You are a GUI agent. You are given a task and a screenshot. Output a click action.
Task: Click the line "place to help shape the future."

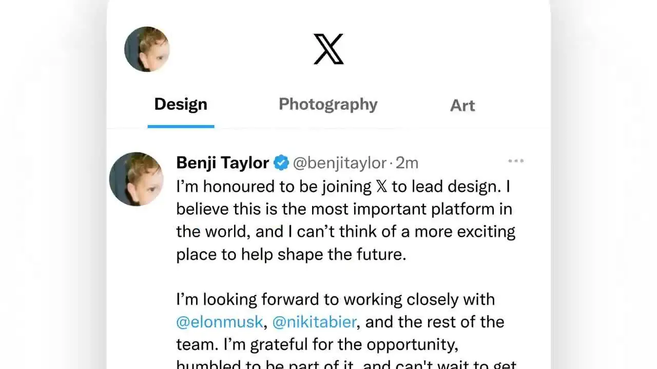[291, 254]
